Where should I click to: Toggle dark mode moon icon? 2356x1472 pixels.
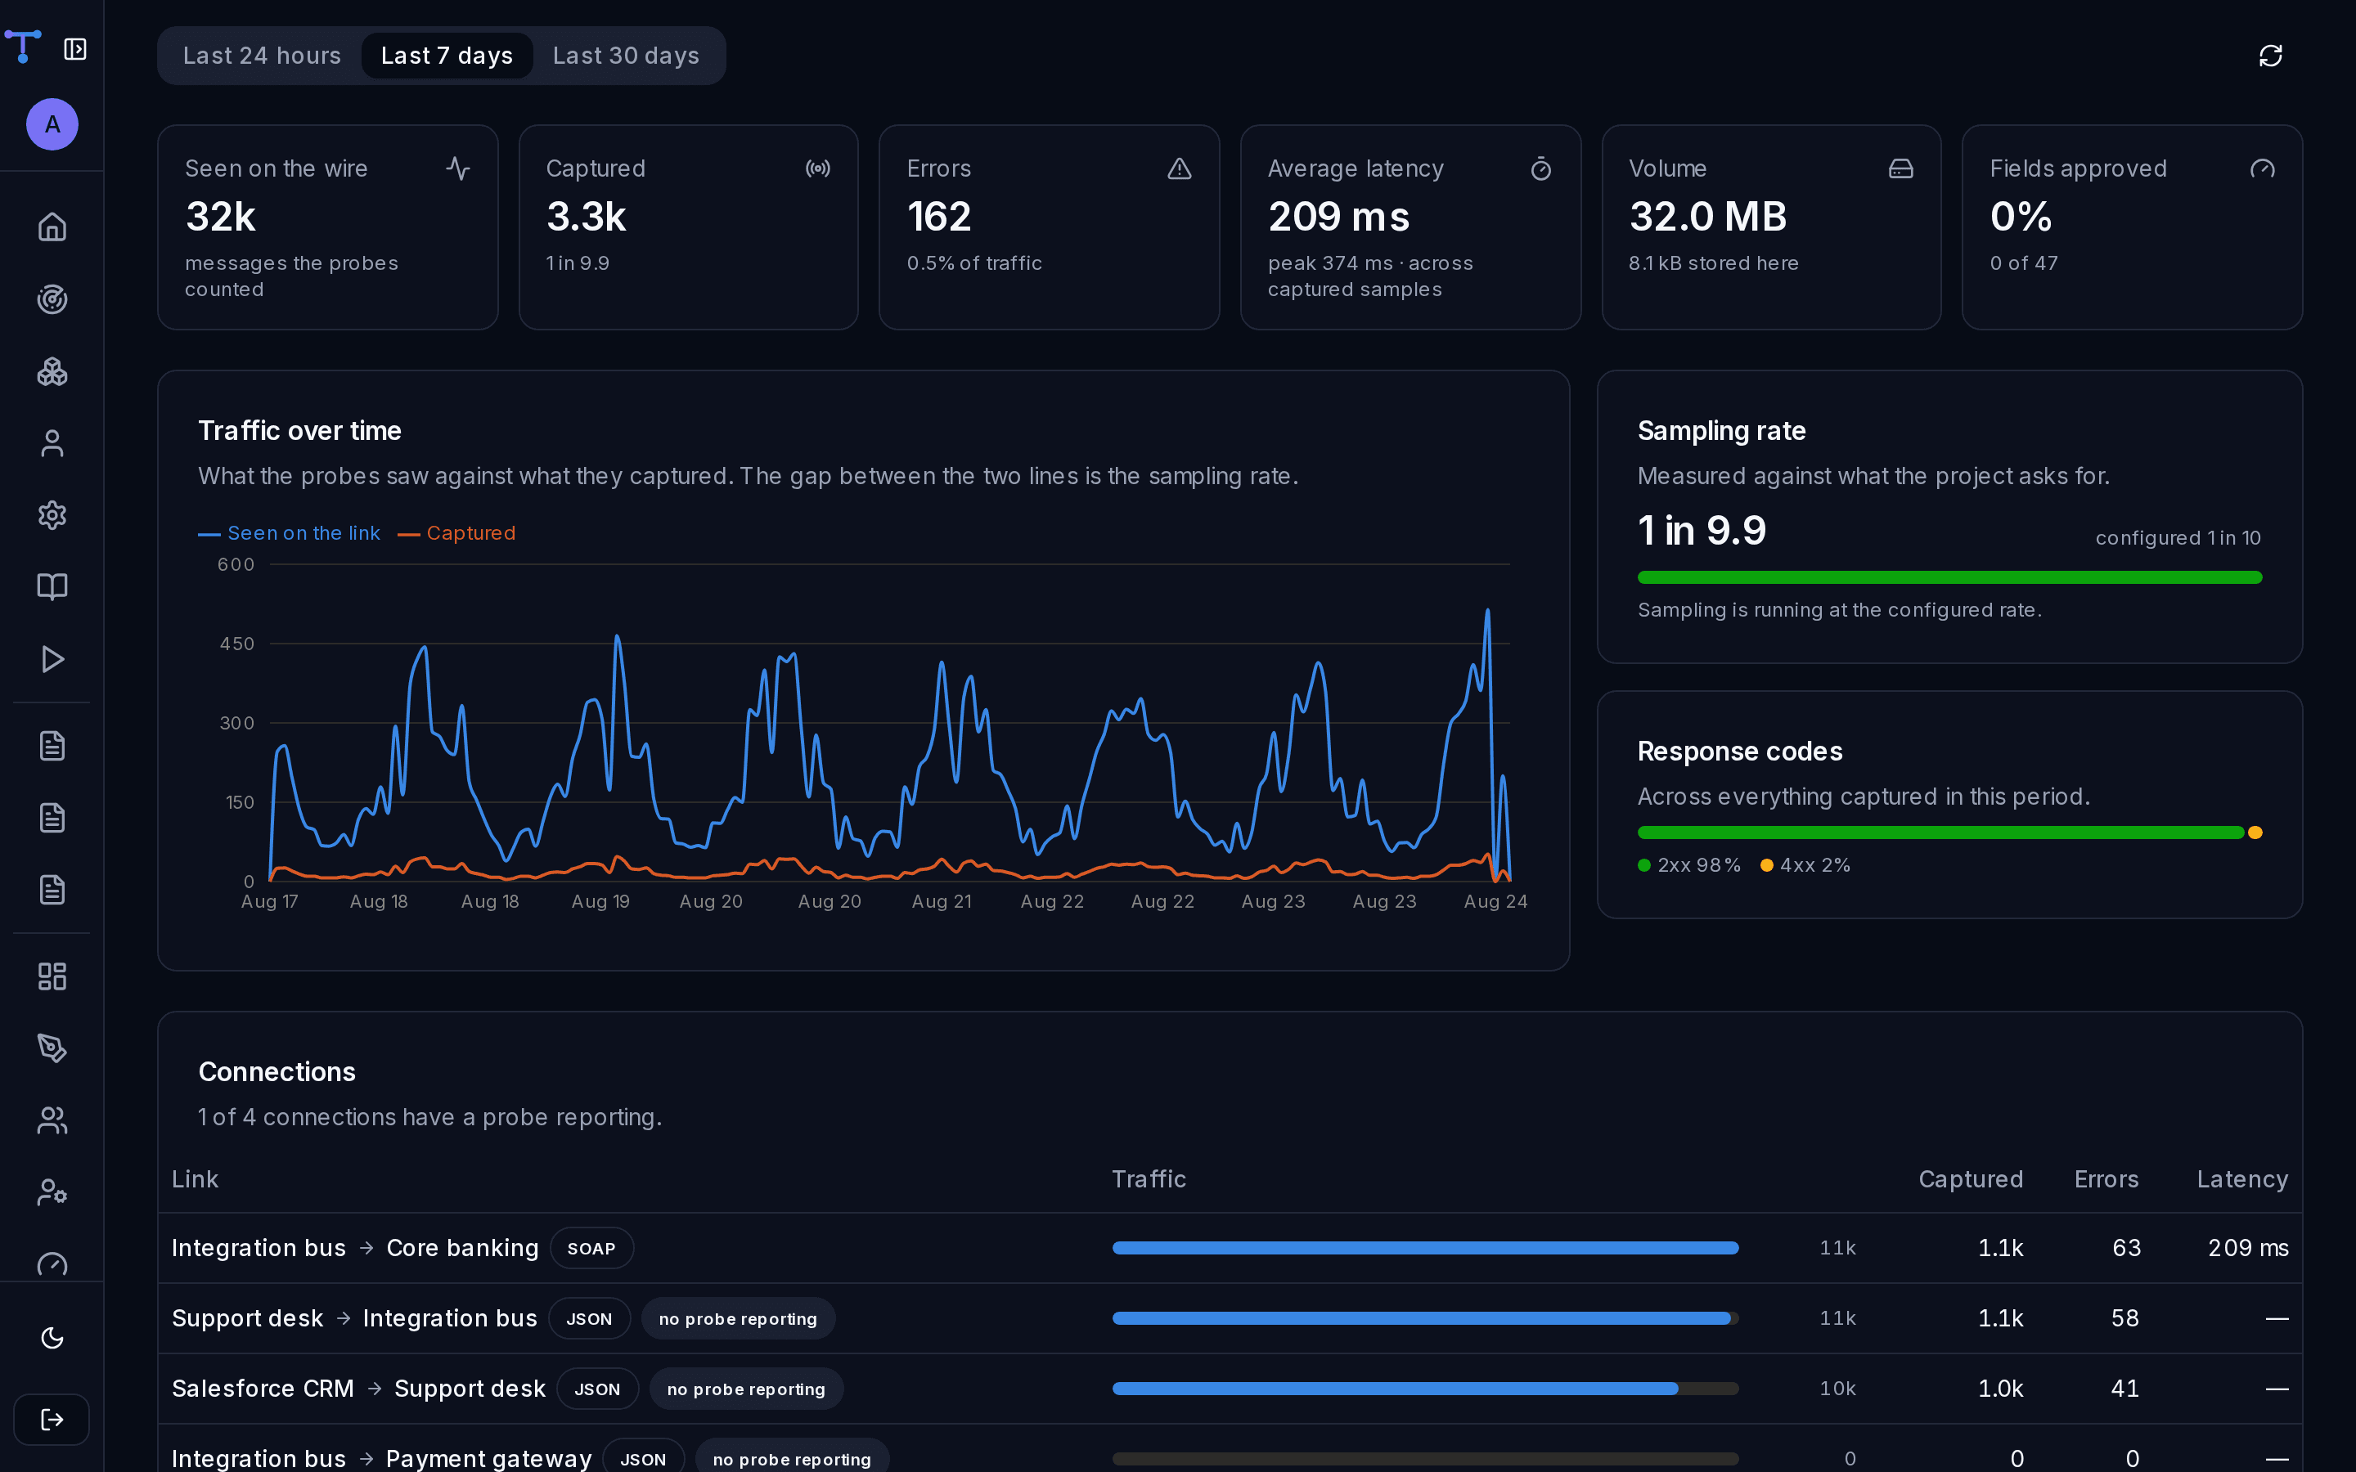[52, 1338]
